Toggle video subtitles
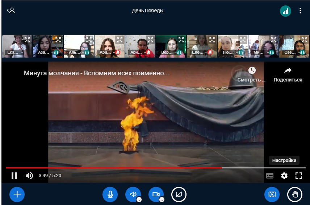This screenshot has height=205, width=310. click(269, 176)
